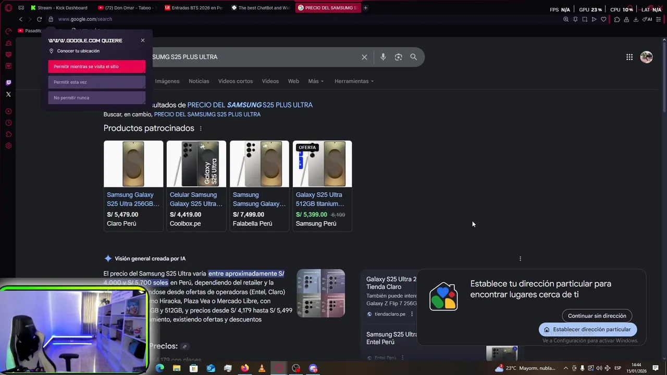Screen dimensions: 667x375
Task: Allow location while visiting the site
Action: [x=97, y=67]
